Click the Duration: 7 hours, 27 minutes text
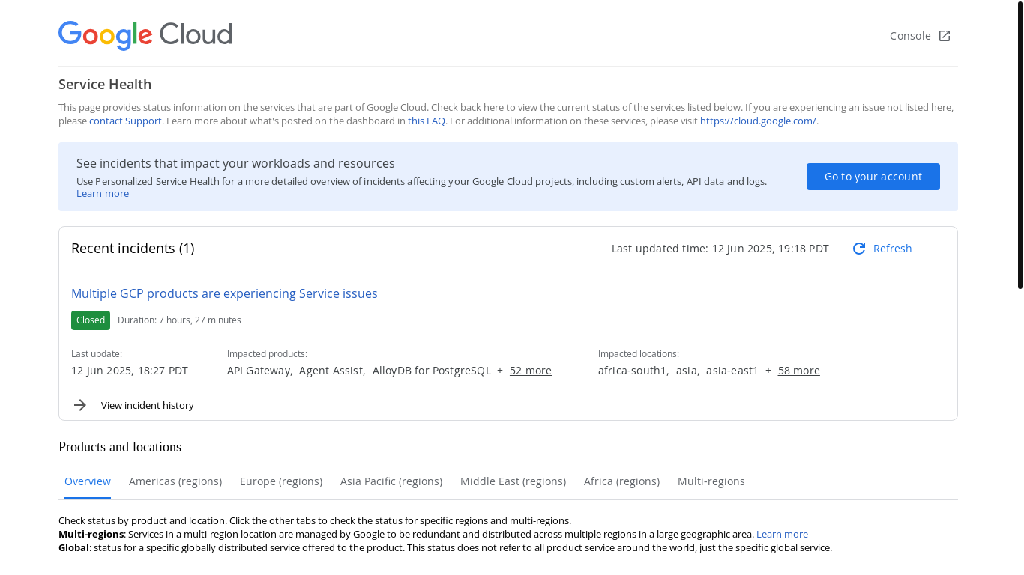 179,320
